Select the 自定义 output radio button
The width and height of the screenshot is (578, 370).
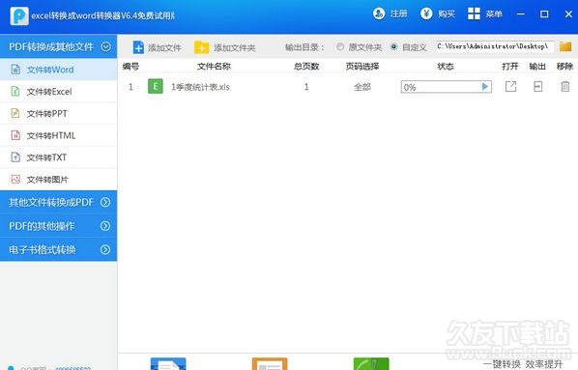tap(393, 46)
